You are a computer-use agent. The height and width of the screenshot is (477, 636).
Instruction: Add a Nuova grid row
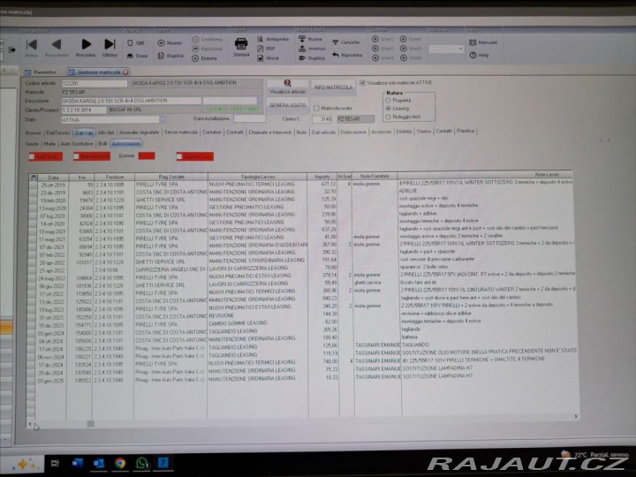310,40
